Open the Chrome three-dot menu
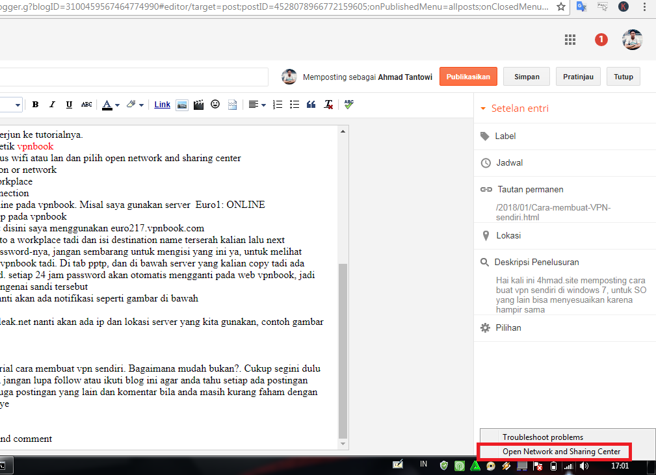This screenshot has height=475, width=656. coord(644,6)
